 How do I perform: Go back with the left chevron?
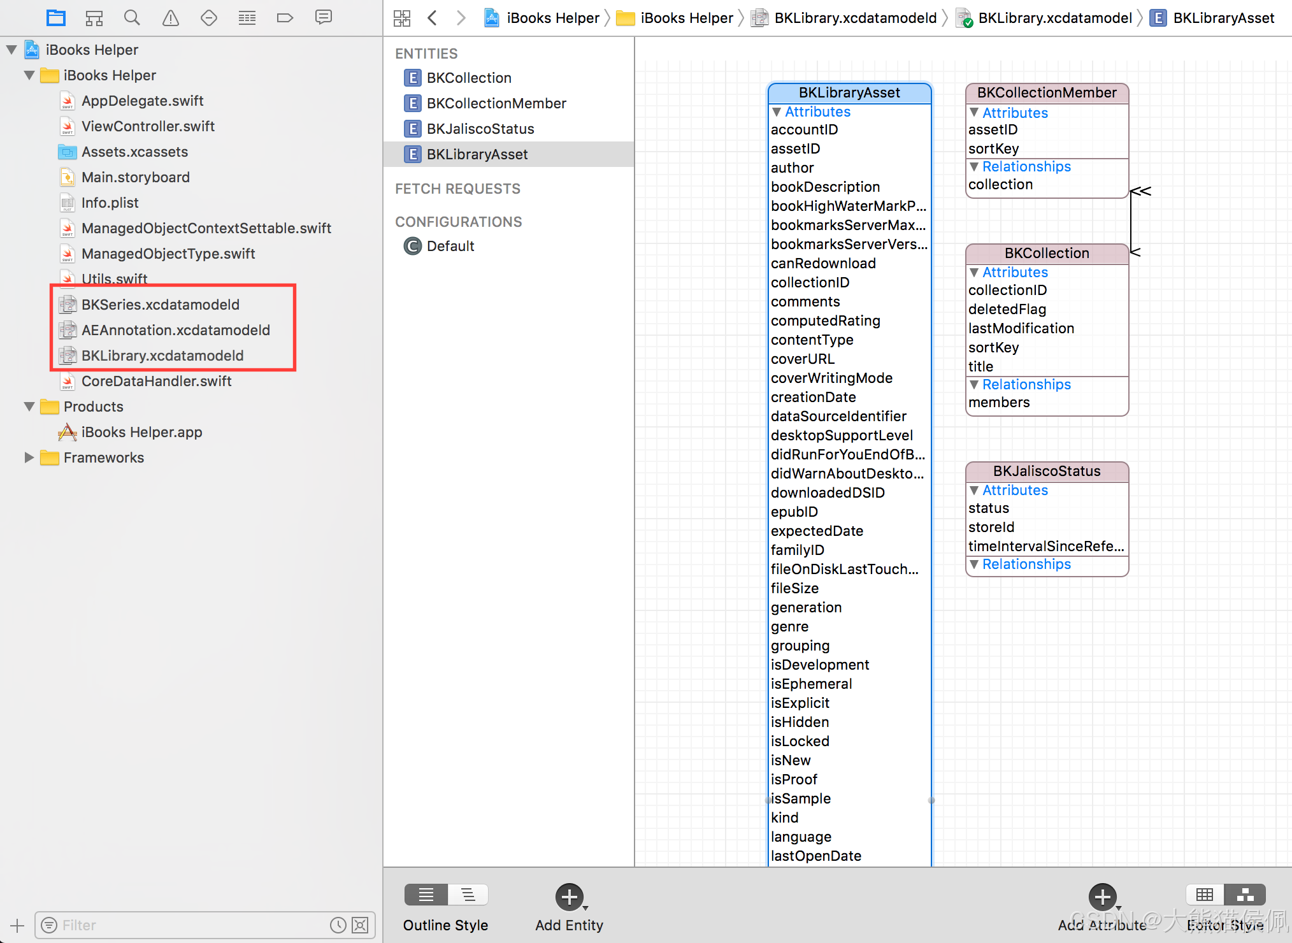click(433, 18)
